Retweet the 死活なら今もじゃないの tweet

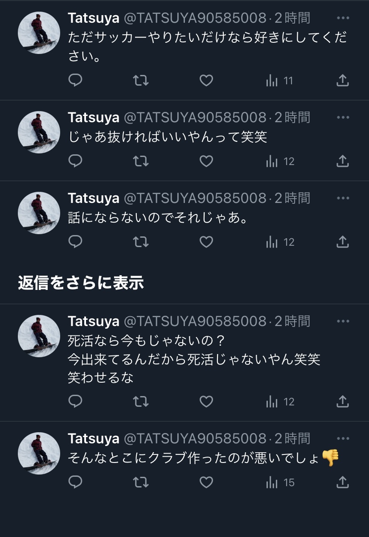coord(141,402)
